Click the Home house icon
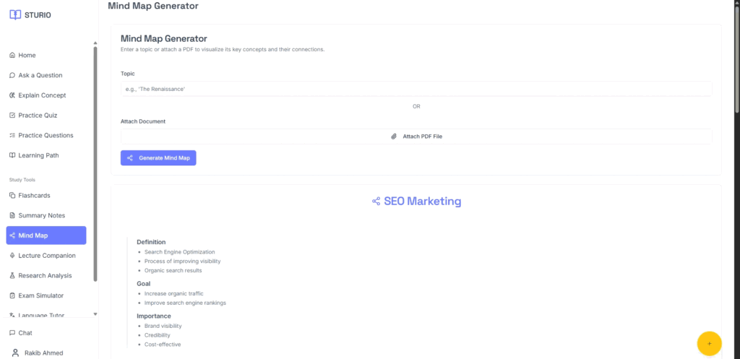The width and height of the screenshot is (740, 359). click(x=12, y=55)
